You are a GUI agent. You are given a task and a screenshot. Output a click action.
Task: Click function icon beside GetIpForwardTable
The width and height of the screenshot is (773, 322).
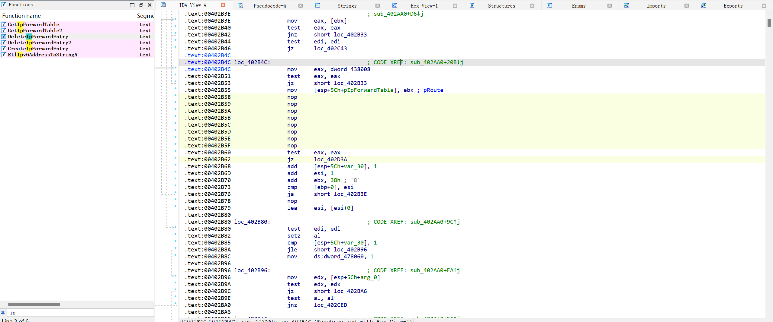(4, 24)
